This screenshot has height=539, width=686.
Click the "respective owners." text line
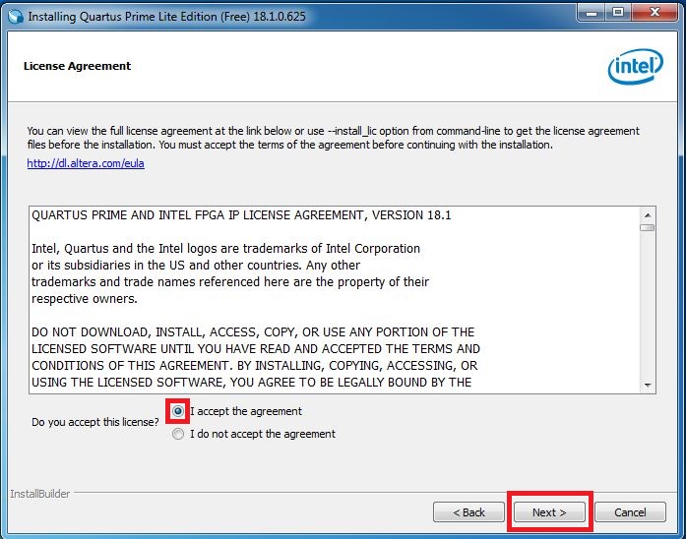85,299
